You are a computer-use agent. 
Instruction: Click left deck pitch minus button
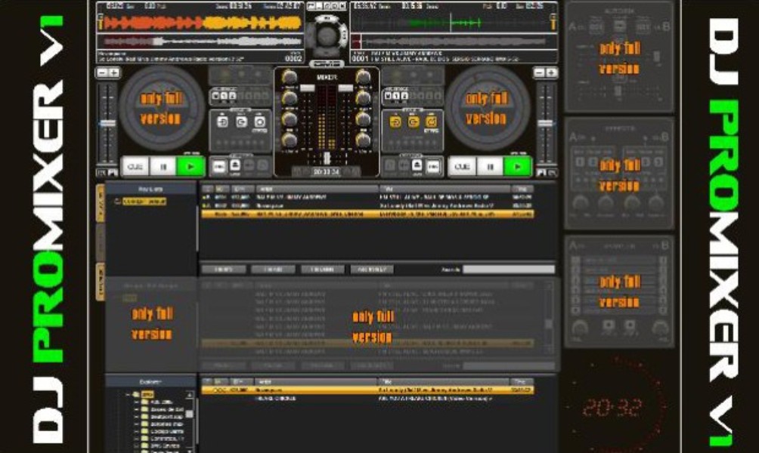(x=102, y=73)
